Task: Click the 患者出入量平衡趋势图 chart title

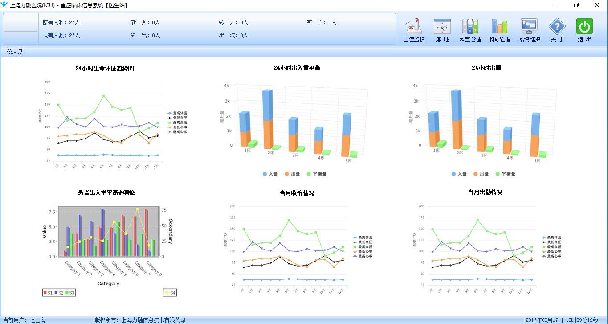Action: point(106,193)
